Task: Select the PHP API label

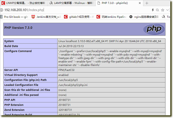Action: coord(10,100)
